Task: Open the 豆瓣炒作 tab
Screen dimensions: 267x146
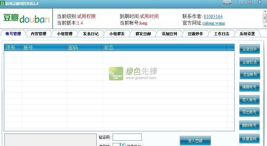Action: point(195,34)
